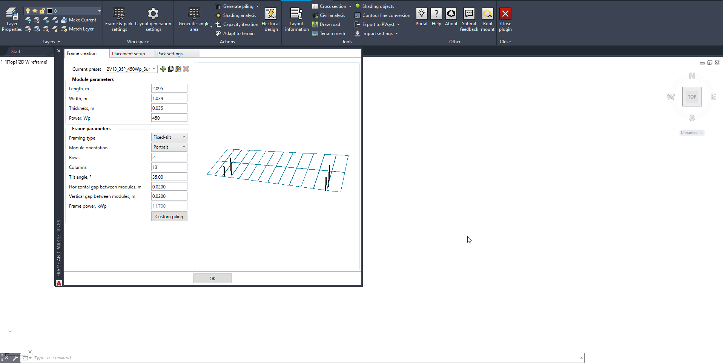The height and width of the screenshot is (363, 723).
Task: Click Shading objects tool
Action: [x=375, y=6]
